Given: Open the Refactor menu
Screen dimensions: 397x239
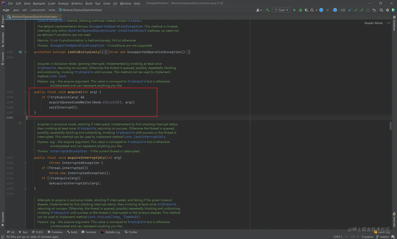Looking at the screenshot, I should pos(77,3).
